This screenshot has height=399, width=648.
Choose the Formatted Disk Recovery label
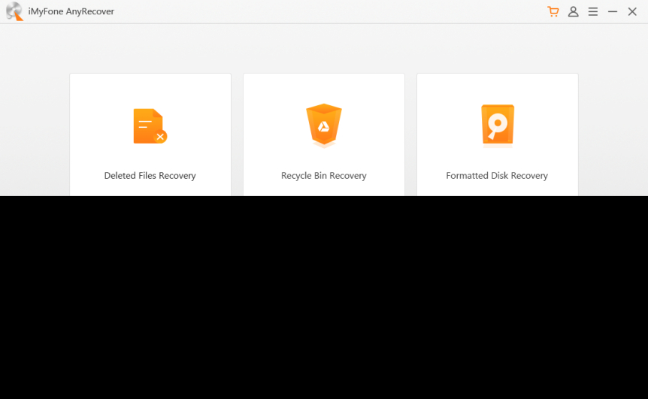point(497,176)
